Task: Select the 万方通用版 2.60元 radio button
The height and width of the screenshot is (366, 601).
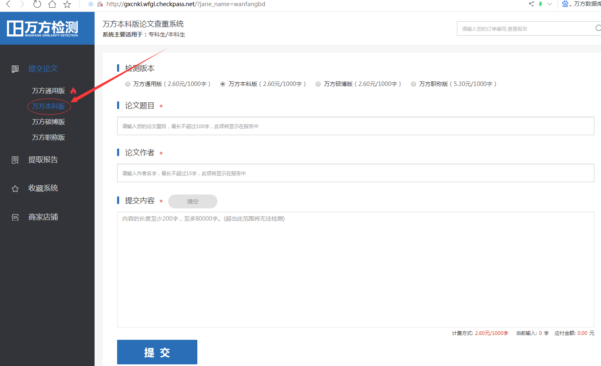Action: pyautogui.click(x=128, y=84)
